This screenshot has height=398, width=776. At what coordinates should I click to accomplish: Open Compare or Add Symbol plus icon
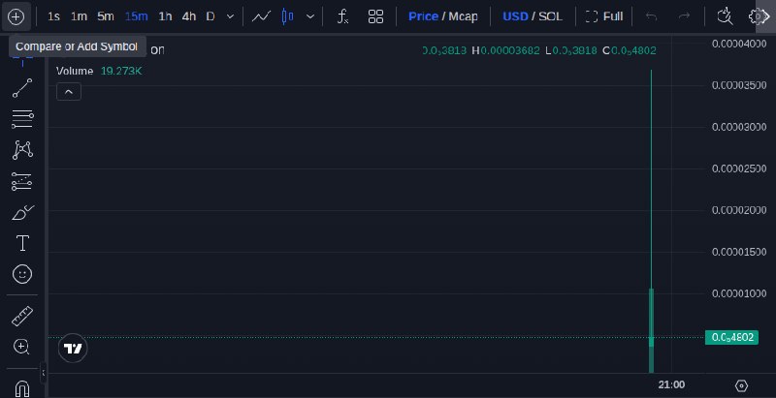(x=16, y=16)
